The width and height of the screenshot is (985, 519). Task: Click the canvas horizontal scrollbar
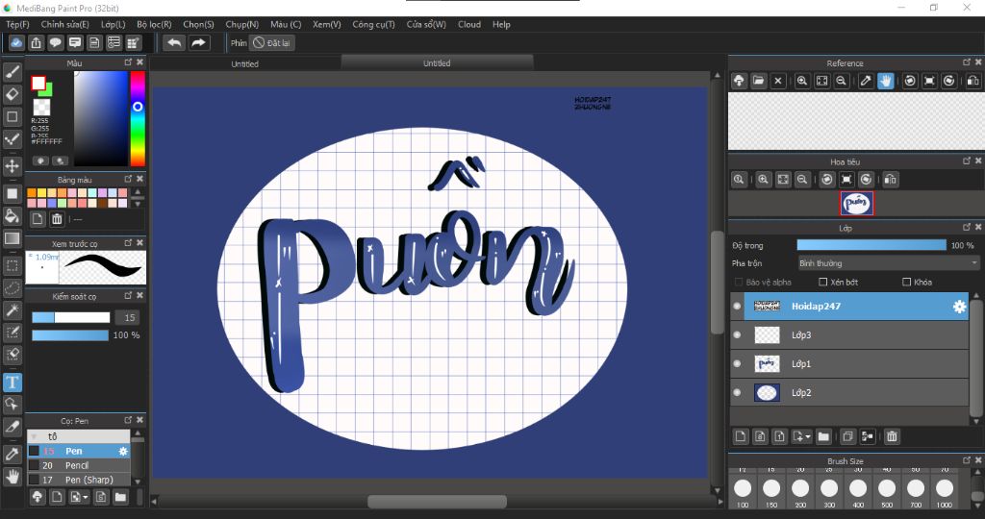[438, 502]
